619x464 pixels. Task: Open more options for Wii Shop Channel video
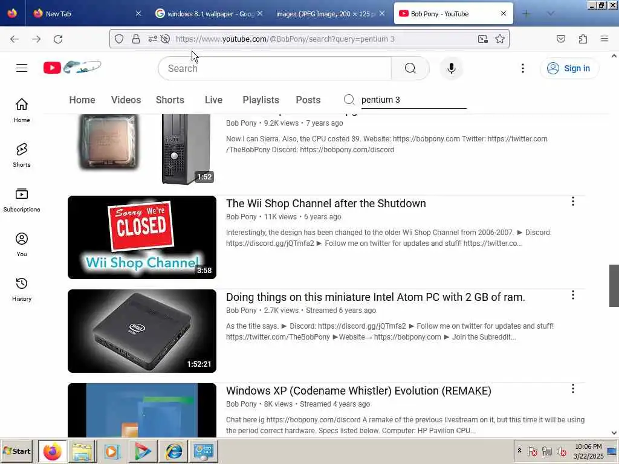coord(573,202)
